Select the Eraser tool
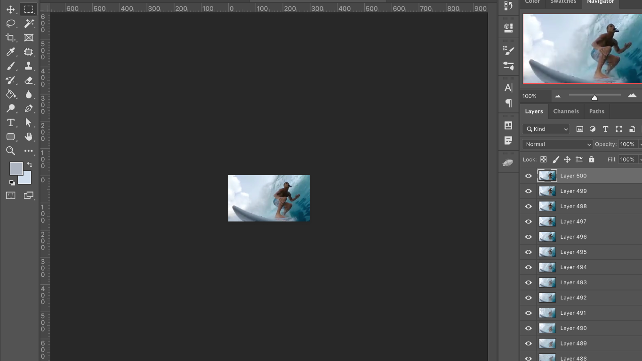The width and height of the screenshot is (642, 361). [29, 80]
